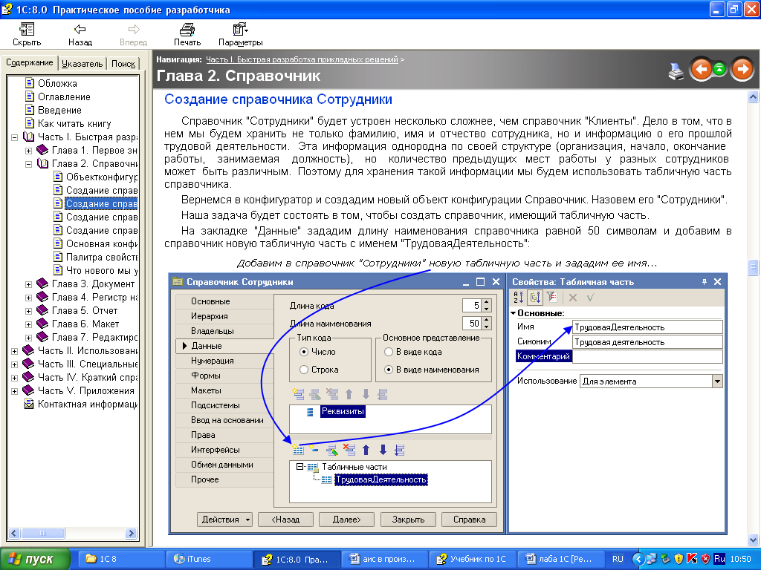
Task: Select the Иерархия section in Справочник dialog
Action: [224, 316]
